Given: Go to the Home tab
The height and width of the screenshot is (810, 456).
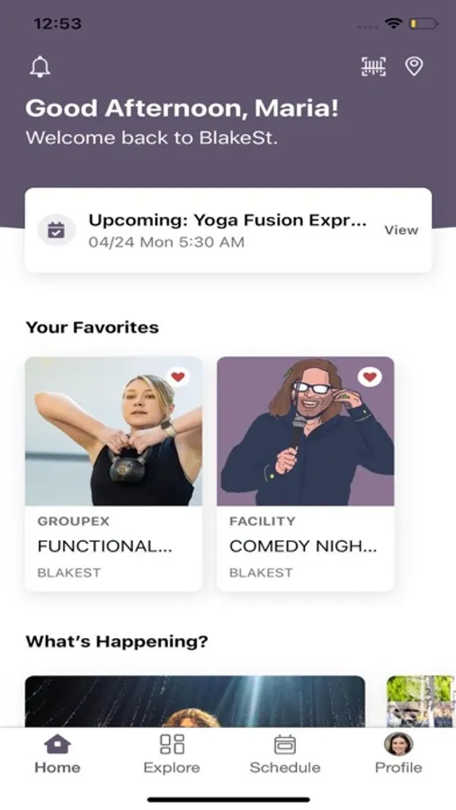Looking at the screenshot, I should point(58,755).
